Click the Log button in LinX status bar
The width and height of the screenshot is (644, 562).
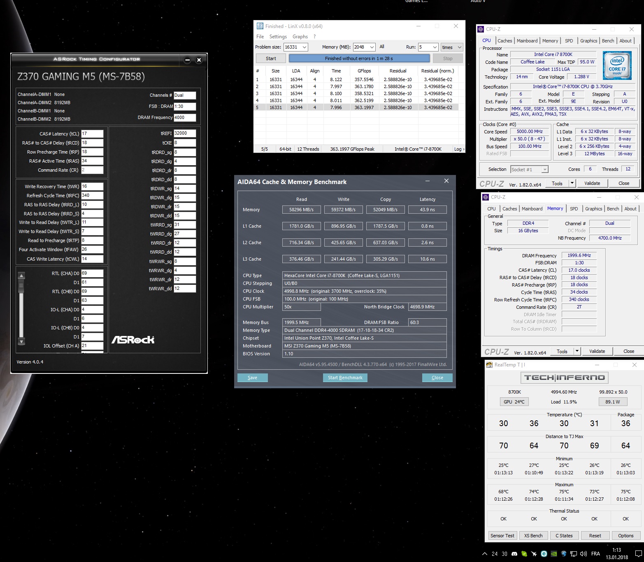pyautogui.click(x=459, y=149)
